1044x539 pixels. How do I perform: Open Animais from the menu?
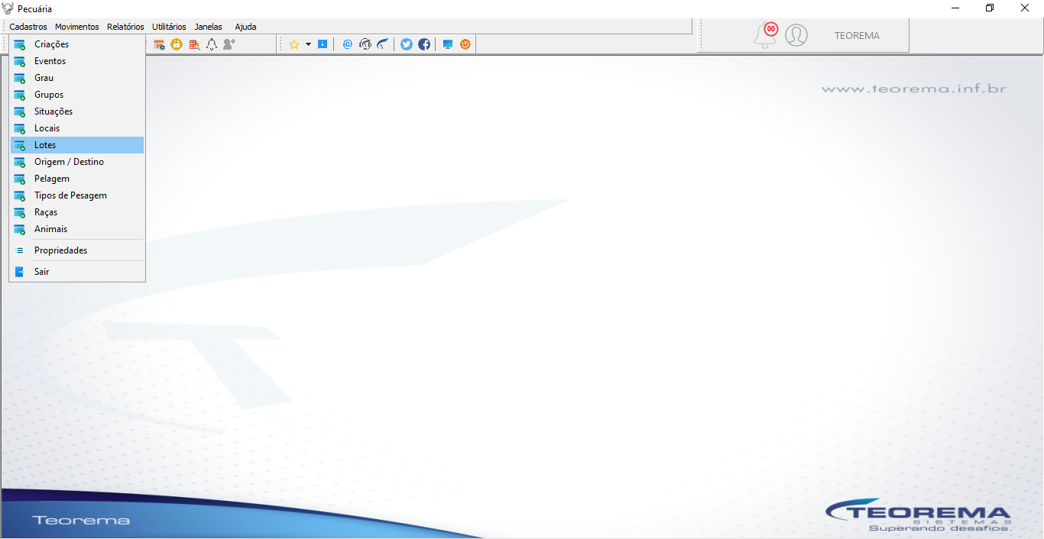[77, 229]
